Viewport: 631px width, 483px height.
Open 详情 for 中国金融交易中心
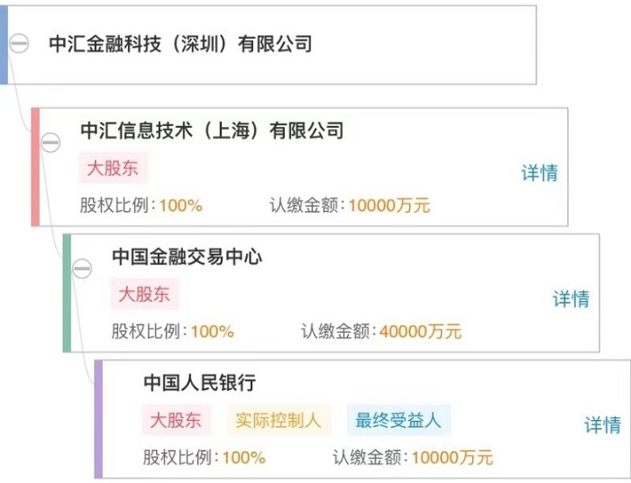571,299
